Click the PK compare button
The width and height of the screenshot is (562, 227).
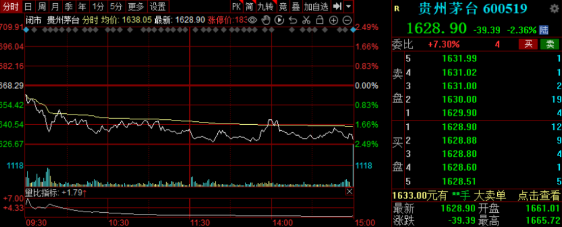click(x=237, y=7)
